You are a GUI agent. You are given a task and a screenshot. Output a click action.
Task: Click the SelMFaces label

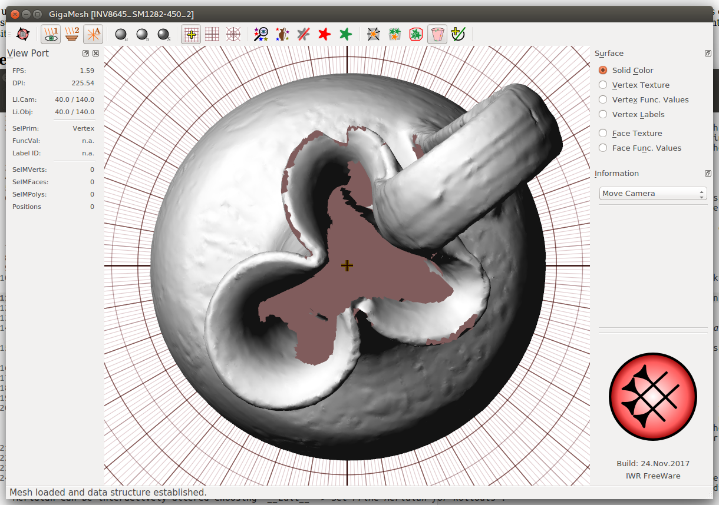click(x=30, y=182)
